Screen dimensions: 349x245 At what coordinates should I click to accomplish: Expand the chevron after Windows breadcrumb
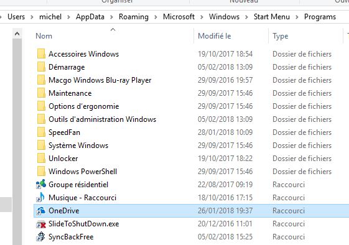pyautogui.click(x=246, y=17)
